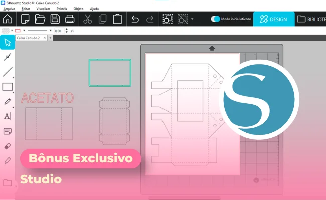Create a new document

tap(25, 19)
